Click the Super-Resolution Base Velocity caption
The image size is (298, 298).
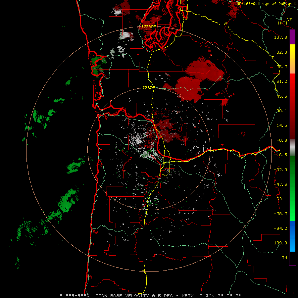[150, 296]
